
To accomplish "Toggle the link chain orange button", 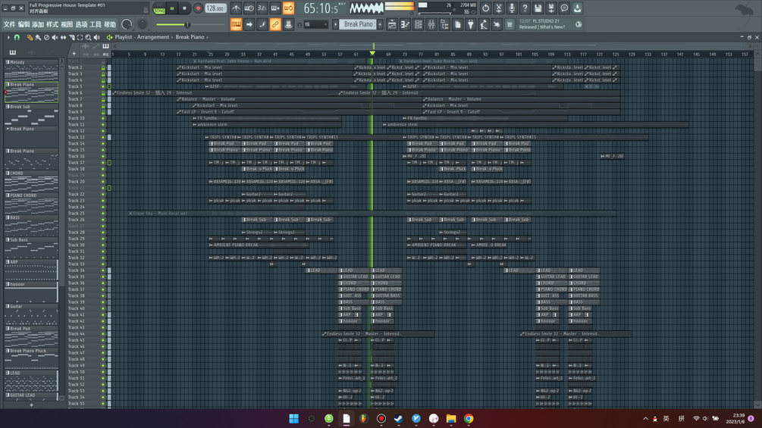I will (x=275, y=24).
